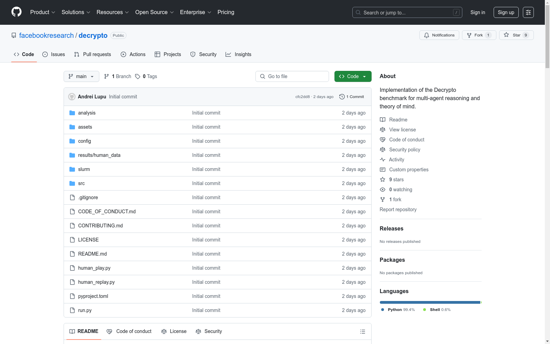Open the README outline icon
Screen dimensions: 550x344
tap(362, 332)
